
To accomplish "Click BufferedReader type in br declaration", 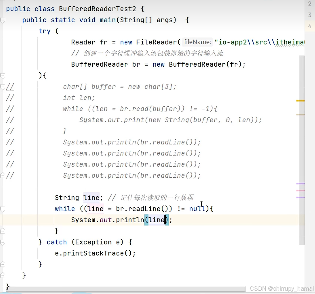I will (100, 64).
